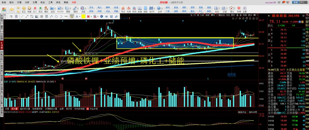This screenshot has height=130, width=309.
Task: Select the straight line drawing tool
Action: click(x=22, y=17)
